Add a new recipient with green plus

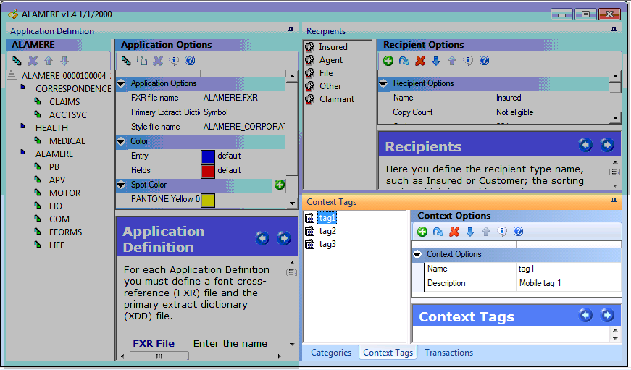388,61
